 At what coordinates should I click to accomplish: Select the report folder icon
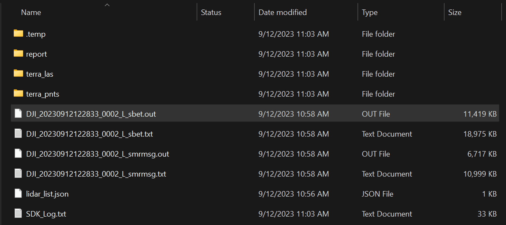[18, 53]
